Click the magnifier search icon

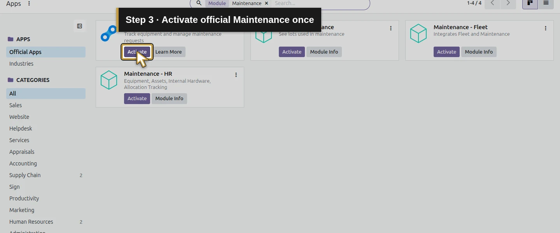pyautogui.click(x=199, y=3)
